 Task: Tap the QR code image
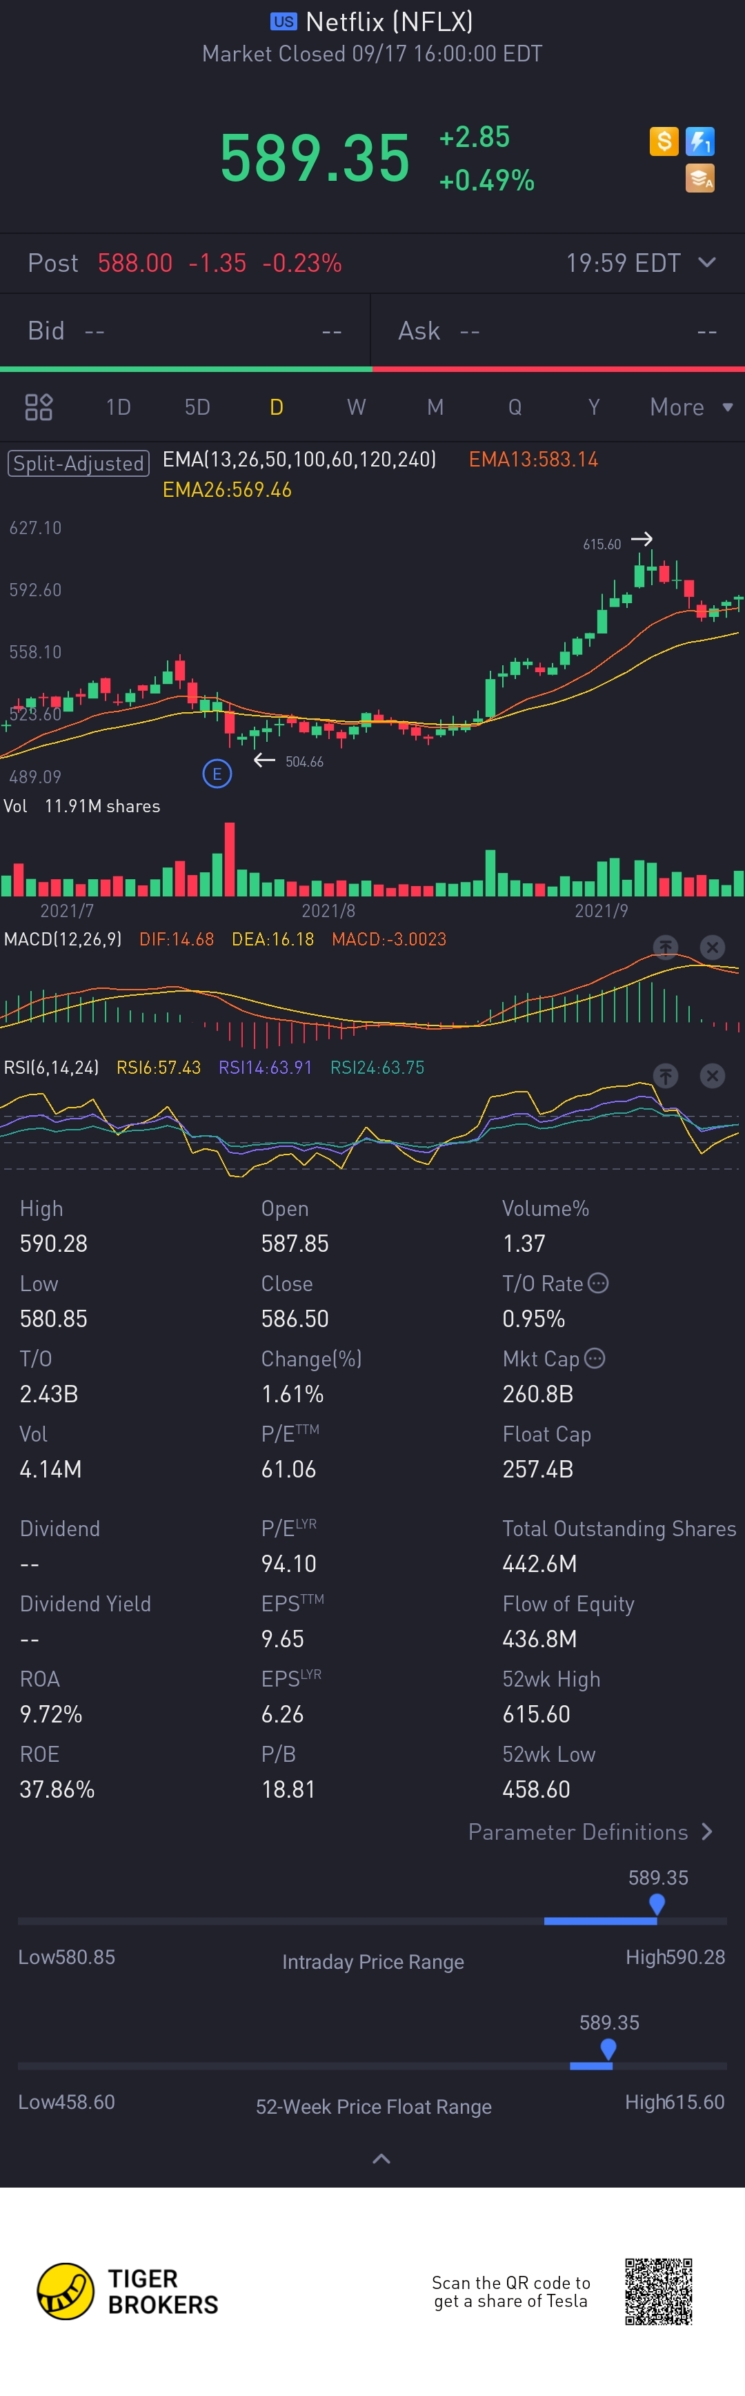point(659,2291)
